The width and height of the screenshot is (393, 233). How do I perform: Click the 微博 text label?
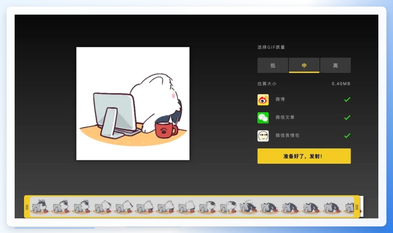point(280,99)
